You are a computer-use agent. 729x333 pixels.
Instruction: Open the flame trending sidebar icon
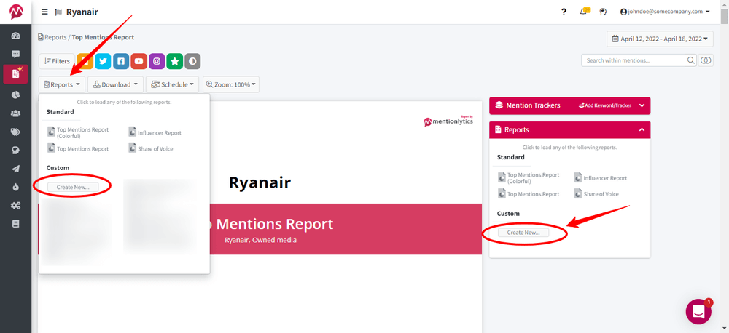pos(16,188)
